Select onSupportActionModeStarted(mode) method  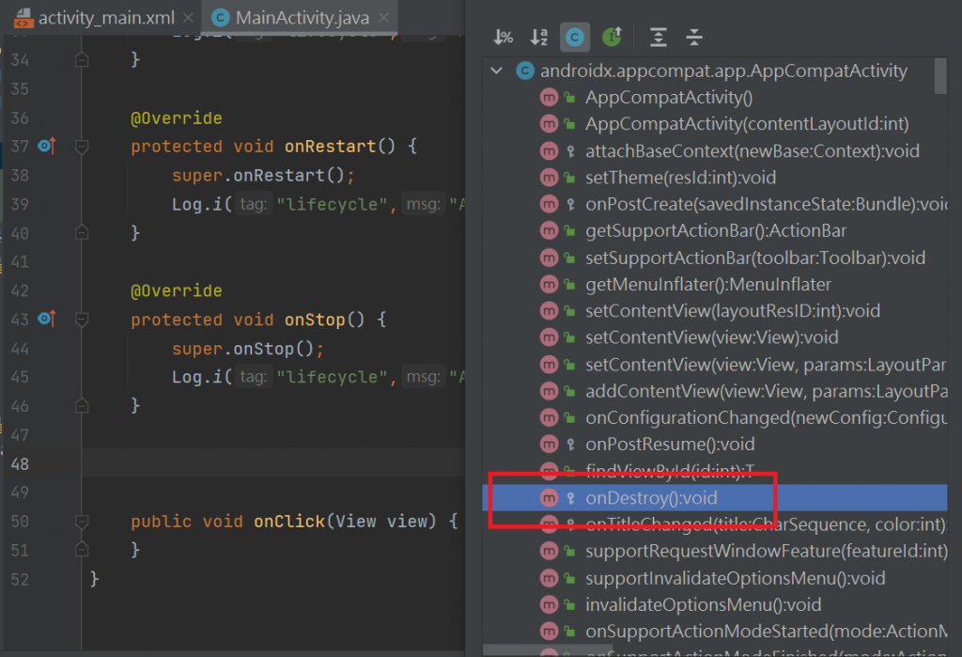[x=766, y=632]
